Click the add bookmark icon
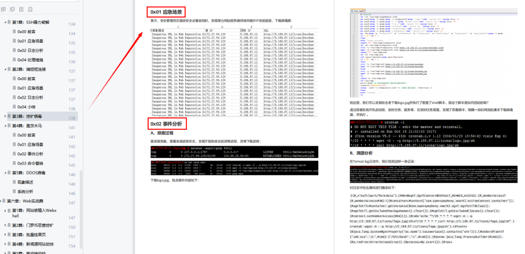Screen dimensions: 525x254 (21, 9)
